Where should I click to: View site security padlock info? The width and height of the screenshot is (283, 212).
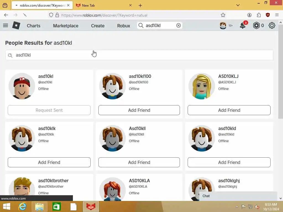[x=57, y=15]
